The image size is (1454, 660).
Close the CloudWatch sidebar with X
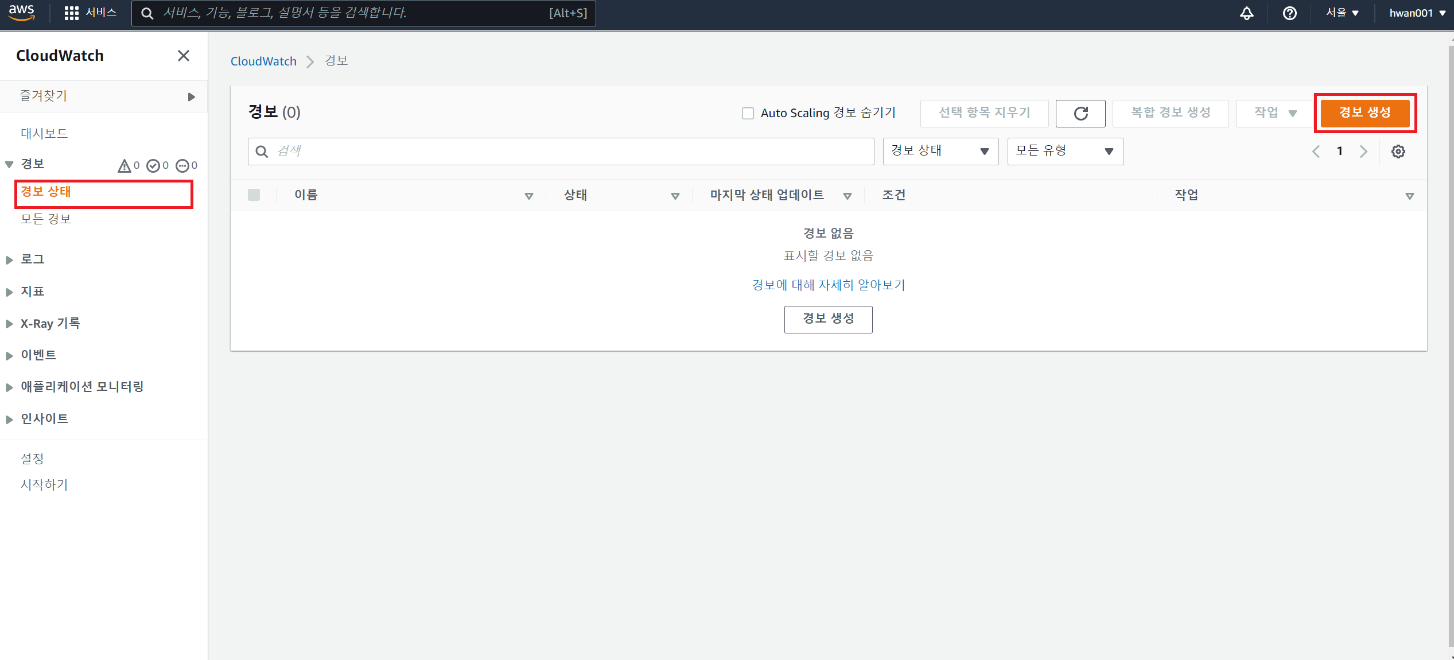point(183,56)
